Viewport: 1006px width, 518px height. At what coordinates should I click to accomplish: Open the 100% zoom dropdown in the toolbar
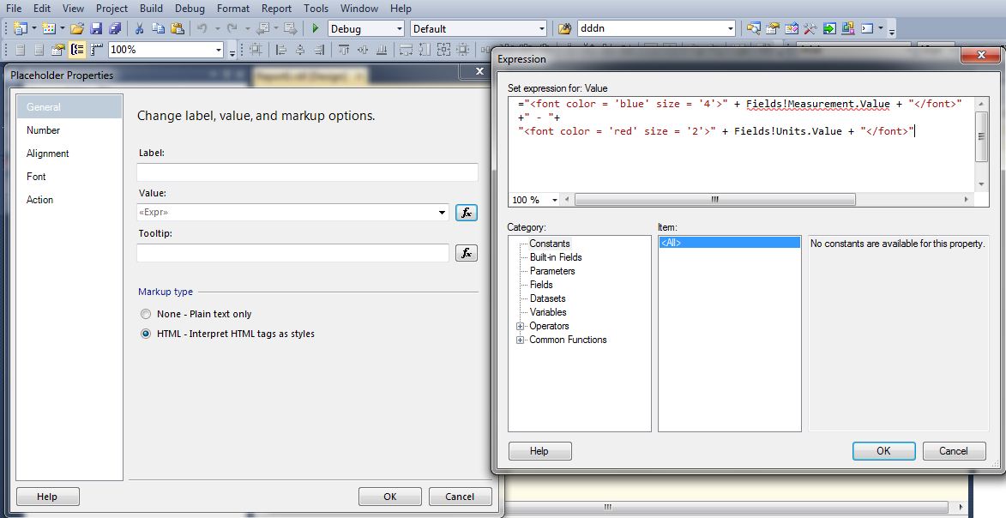click(x=218, y=50)
